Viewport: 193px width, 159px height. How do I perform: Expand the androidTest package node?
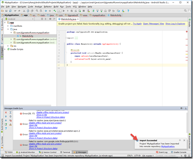tap(11, 39)
